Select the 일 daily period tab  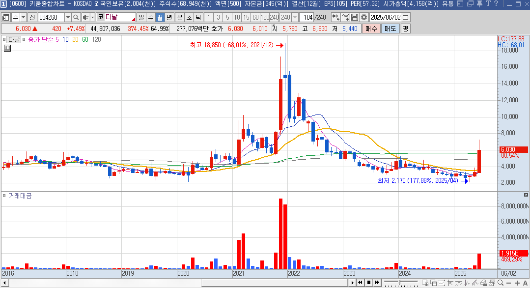(141, 17)
